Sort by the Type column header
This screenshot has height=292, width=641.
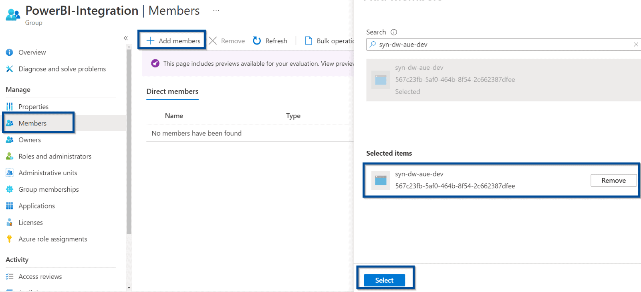(x=293, y=116)
